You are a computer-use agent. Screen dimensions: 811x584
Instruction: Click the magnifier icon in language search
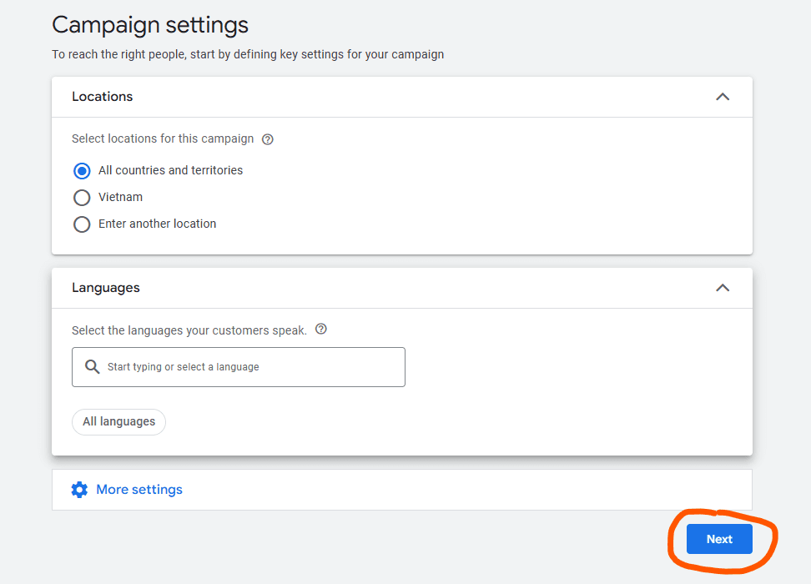(93, 367)
